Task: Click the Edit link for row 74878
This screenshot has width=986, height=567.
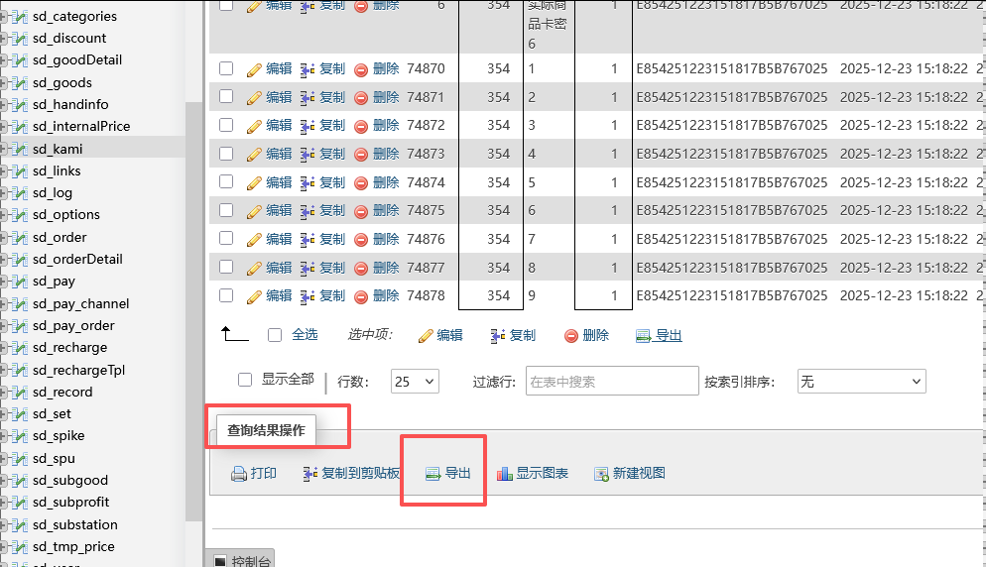Action: tap(279, 295)
